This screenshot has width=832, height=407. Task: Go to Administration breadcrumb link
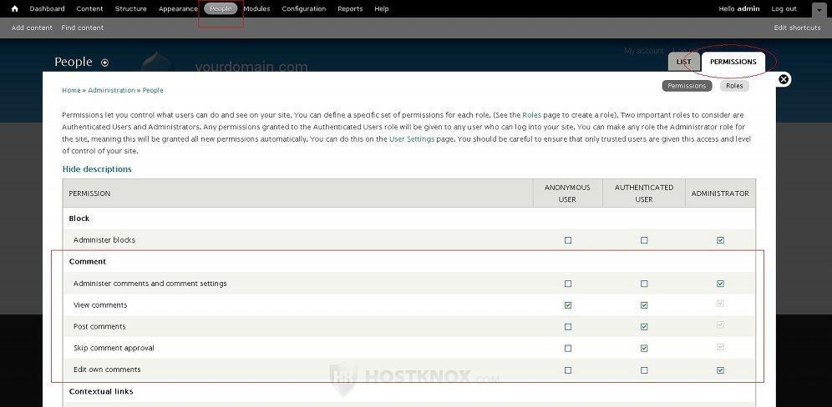[x=111, y=91]
